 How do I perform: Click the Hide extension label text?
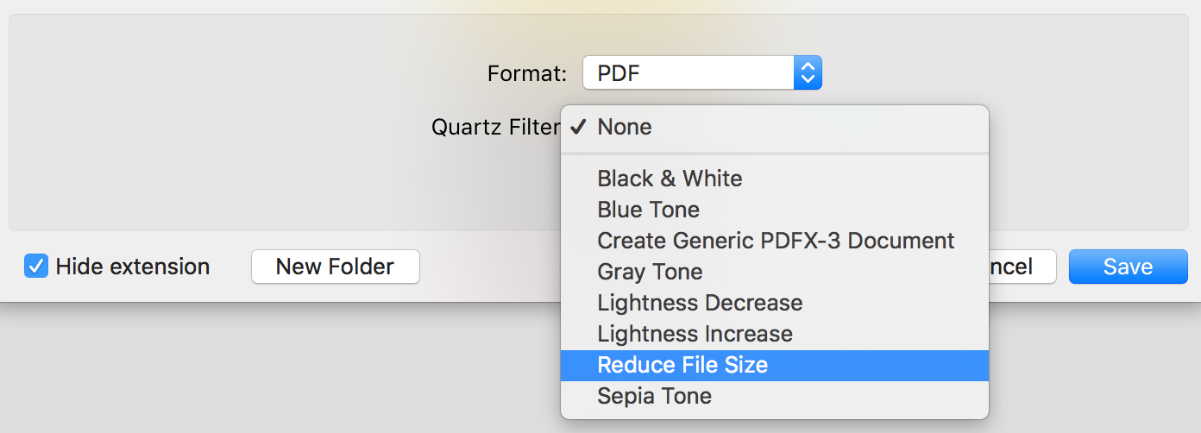pos(132,267)
